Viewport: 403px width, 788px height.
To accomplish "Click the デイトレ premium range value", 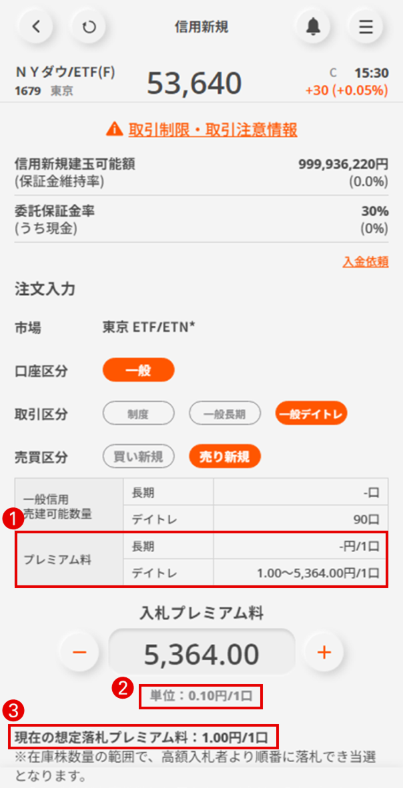I will (x=318, y=573).
